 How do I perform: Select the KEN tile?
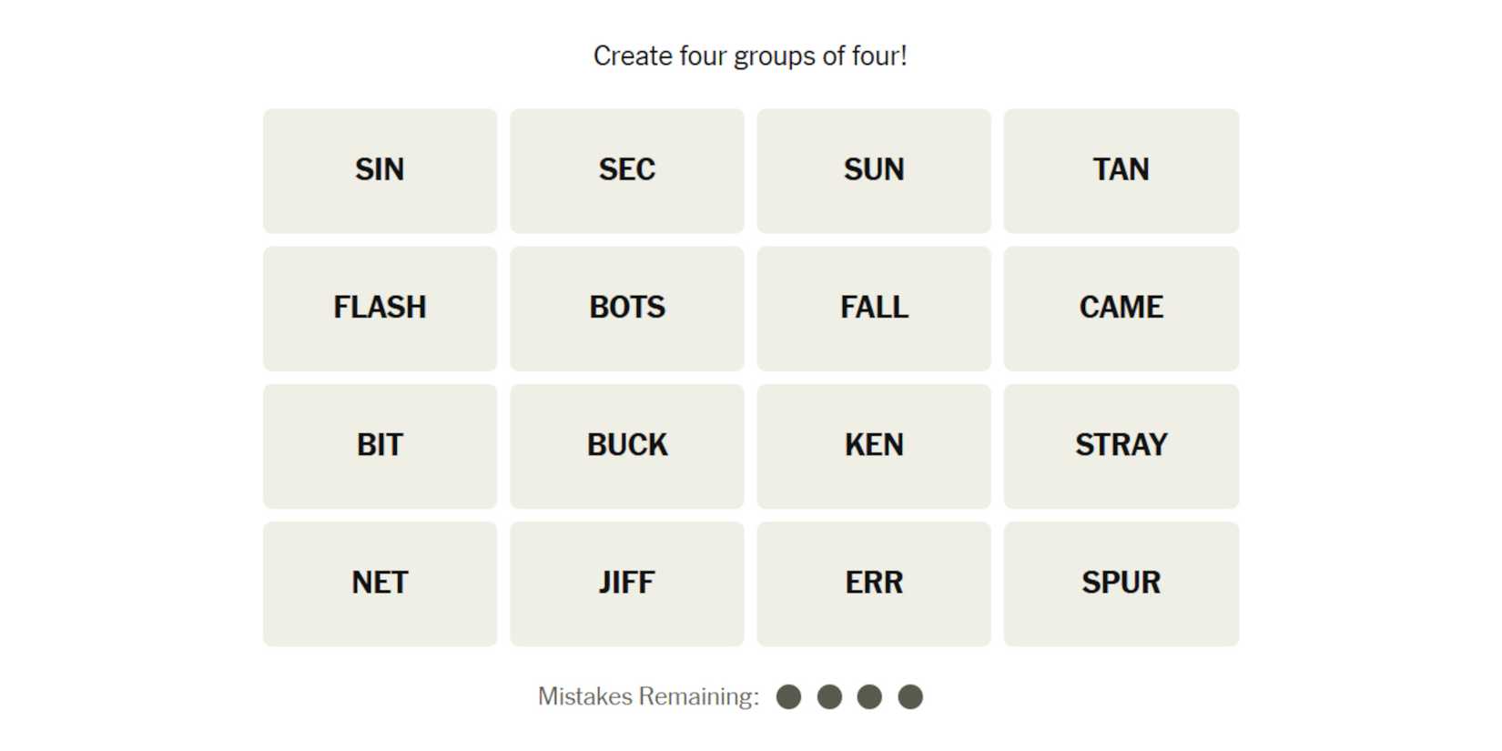point(873,446)
